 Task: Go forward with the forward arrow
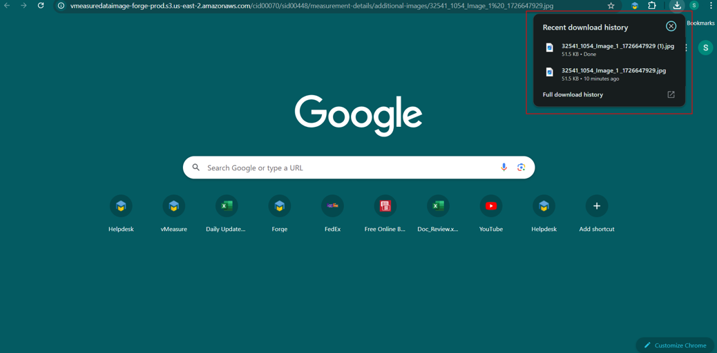[x=23, y=6]
